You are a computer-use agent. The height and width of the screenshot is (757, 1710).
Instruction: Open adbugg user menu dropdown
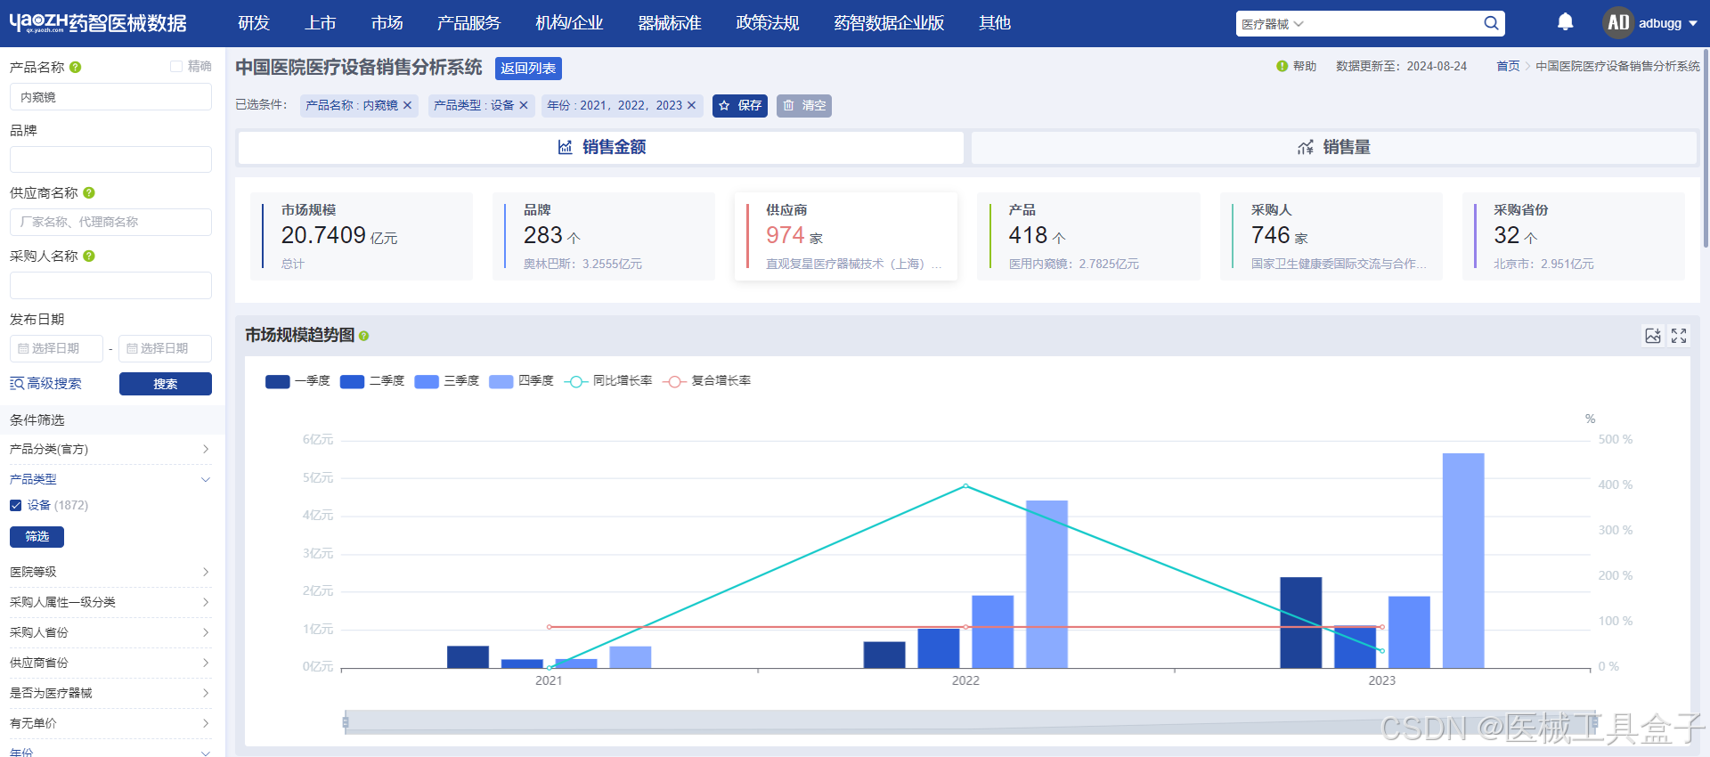click(x=1667, y=23)
